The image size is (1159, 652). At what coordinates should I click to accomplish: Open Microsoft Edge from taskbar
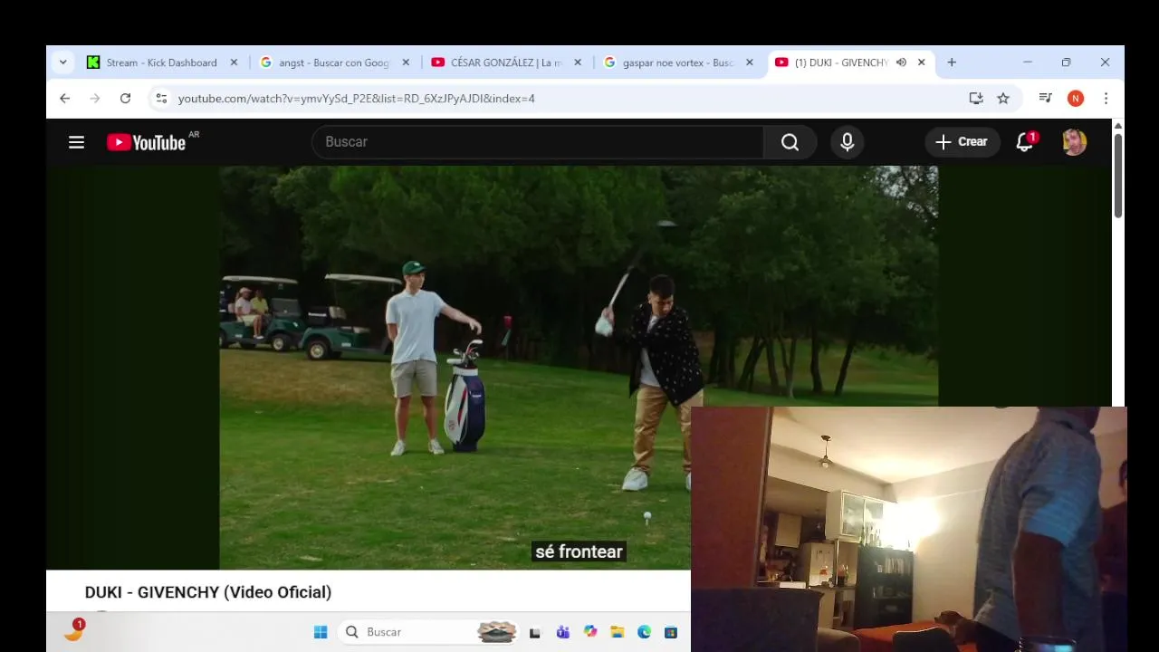coord(644,632)
